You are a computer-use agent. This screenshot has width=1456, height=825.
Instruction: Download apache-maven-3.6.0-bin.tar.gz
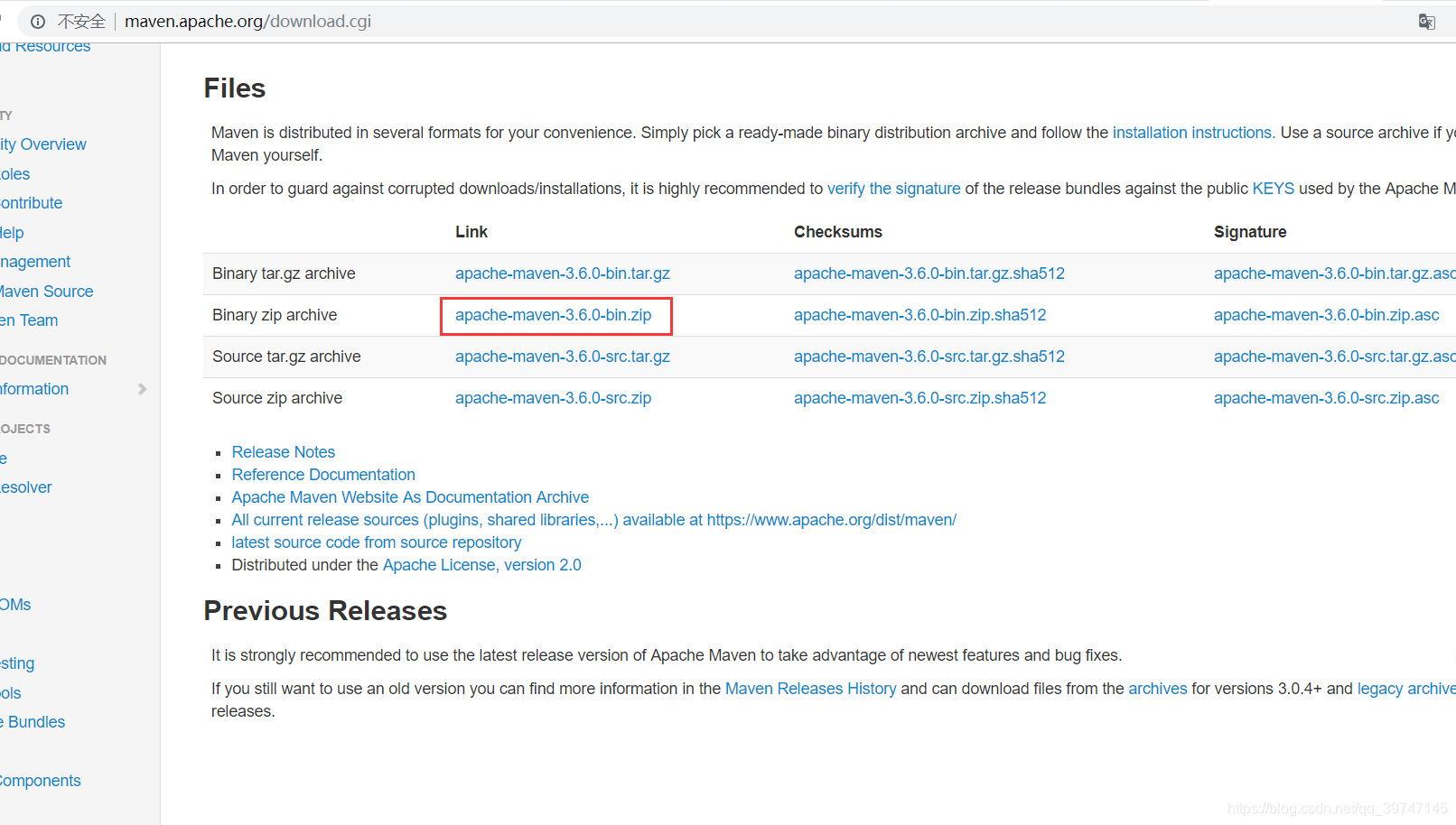[x=563, y=273]
